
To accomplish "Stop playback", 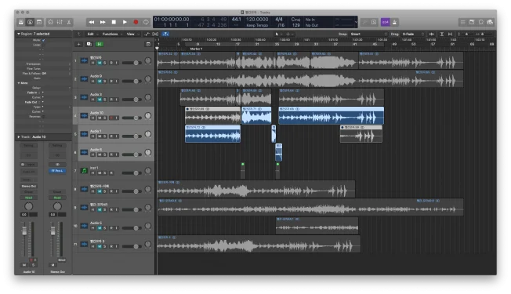I will point(114,22).
